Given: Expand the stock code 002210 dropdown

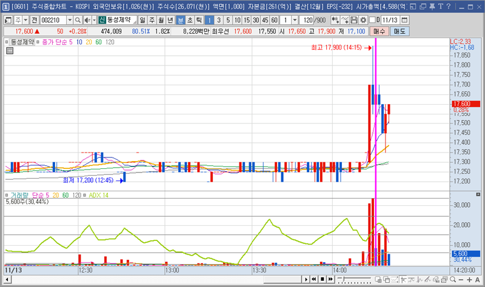Looking at the screenshot, I should coord(70,20).
